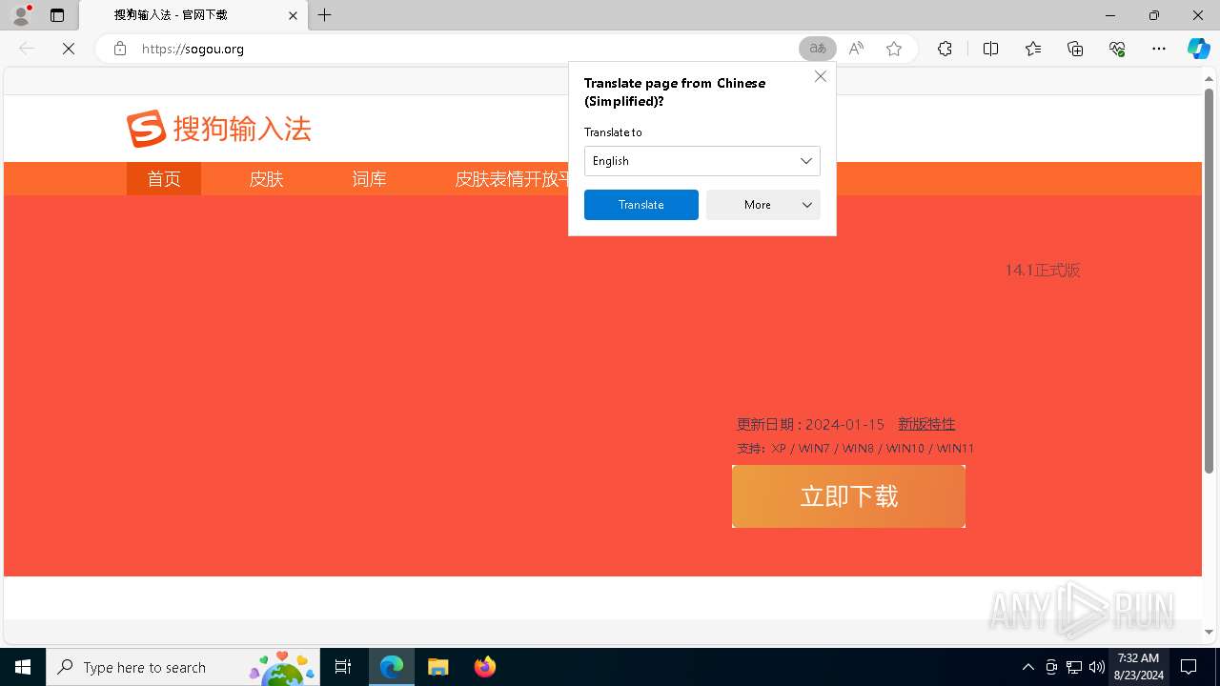The height and width of the screenshot is (686, 1220).
Task: Click the vertical scrollbar thumb
Action: tap(1209, 281)
